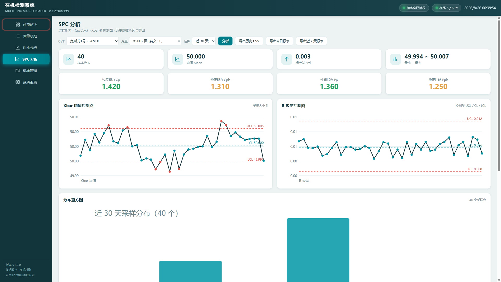Open the 变量 #500 variable dropdown
The image size is (501, 282).
[155, 41]
